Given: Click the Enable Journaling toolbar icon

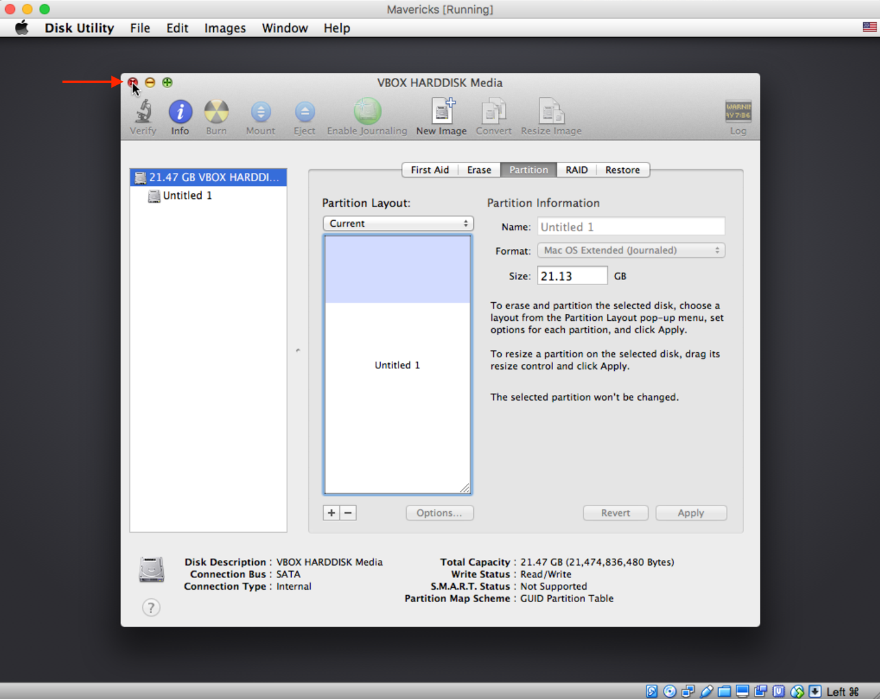Looking at the screenshot, I should [367, 112].
